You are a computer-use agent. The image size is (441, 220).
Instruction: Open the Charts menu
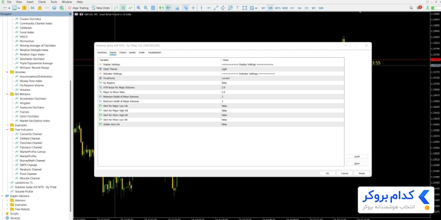pyautogui.click(x=42, y=2)
